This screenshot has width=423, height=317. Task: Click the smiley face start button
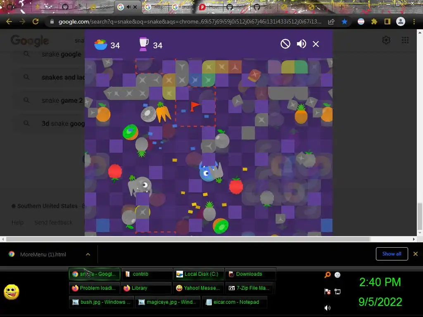pyautogui.click(x=11, y=292)
